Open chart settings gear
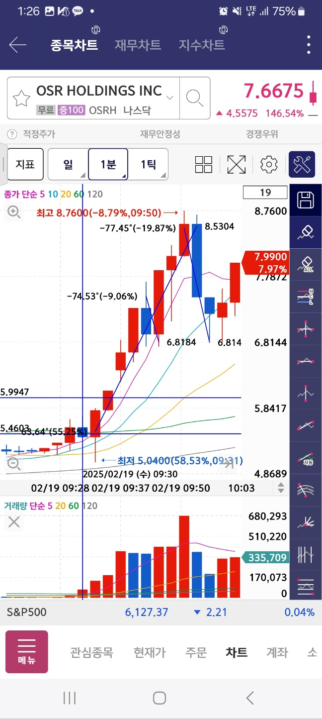322x719 pixels. [269, 164]
